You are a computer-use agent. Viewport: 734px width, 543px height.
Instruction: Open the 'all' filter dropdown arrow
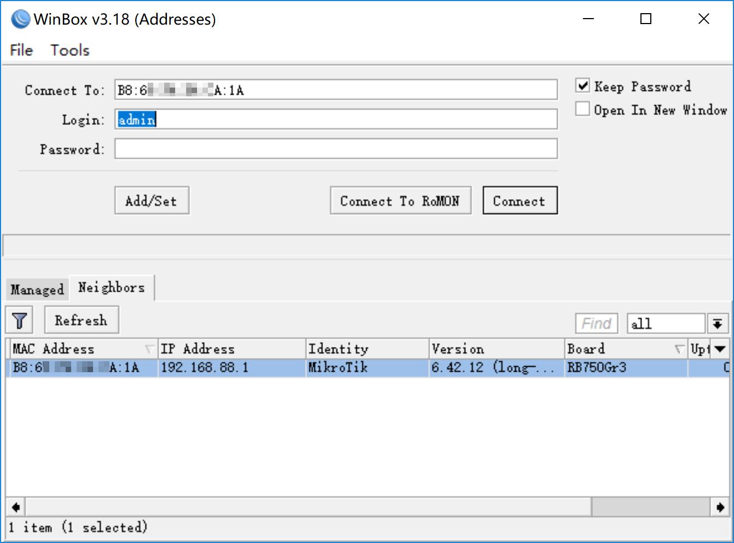click(717, 324)
